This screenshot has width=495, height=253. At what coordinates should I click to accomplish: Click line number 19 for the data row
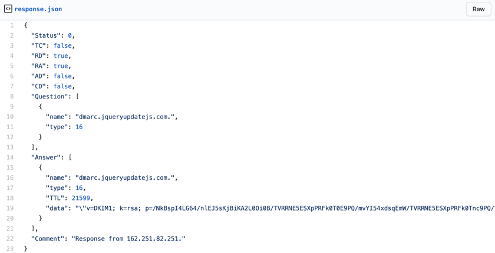(x=10, y=208)
